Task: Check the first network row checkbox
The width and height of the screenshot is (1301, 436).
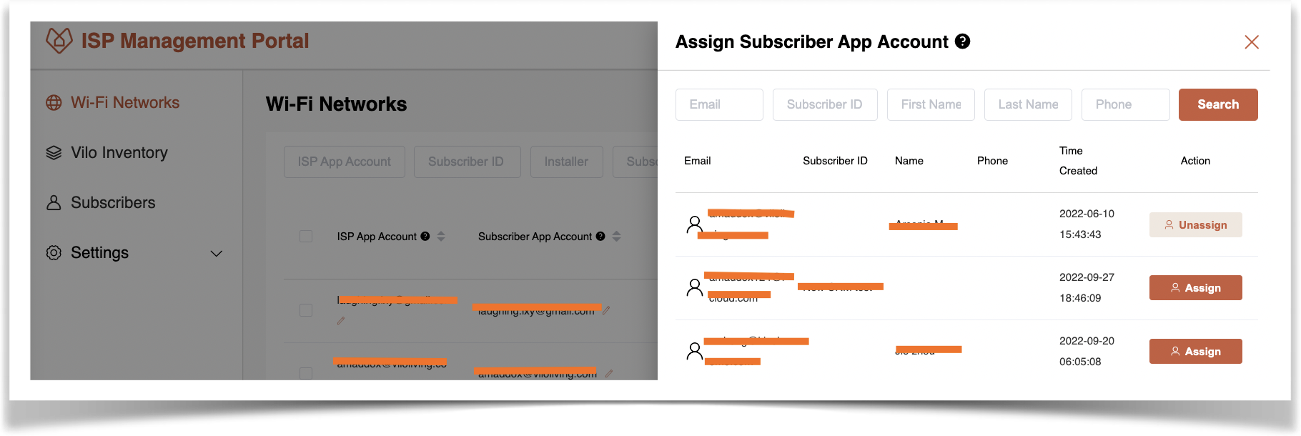Action: click(306, 310)
